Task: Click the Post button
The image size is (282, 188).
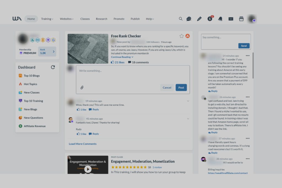Action: click(181, 88)
